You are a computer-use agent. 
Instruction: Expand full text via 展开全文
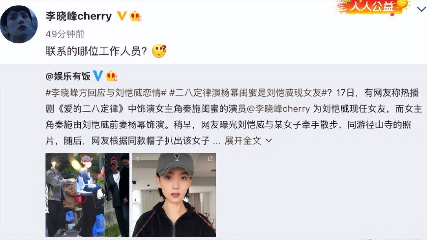243,141
